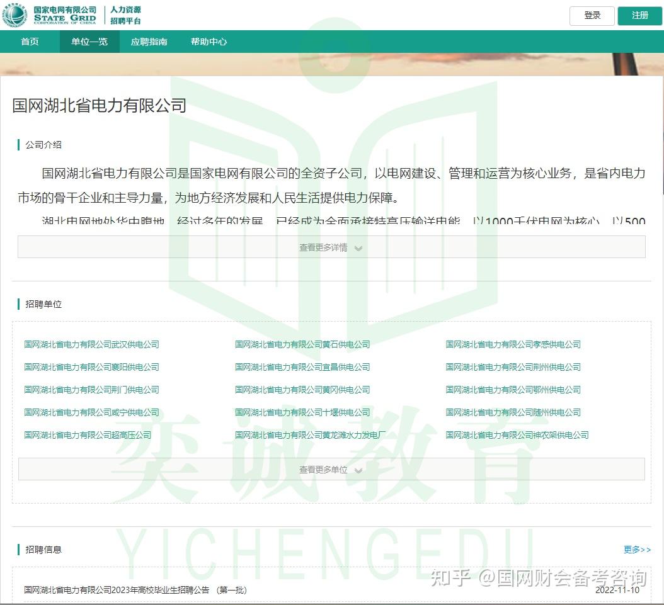Viewport: 664px width, 605px height.
Task: Open 黄冈供电公司 link
Action: [x=302, y=390]
